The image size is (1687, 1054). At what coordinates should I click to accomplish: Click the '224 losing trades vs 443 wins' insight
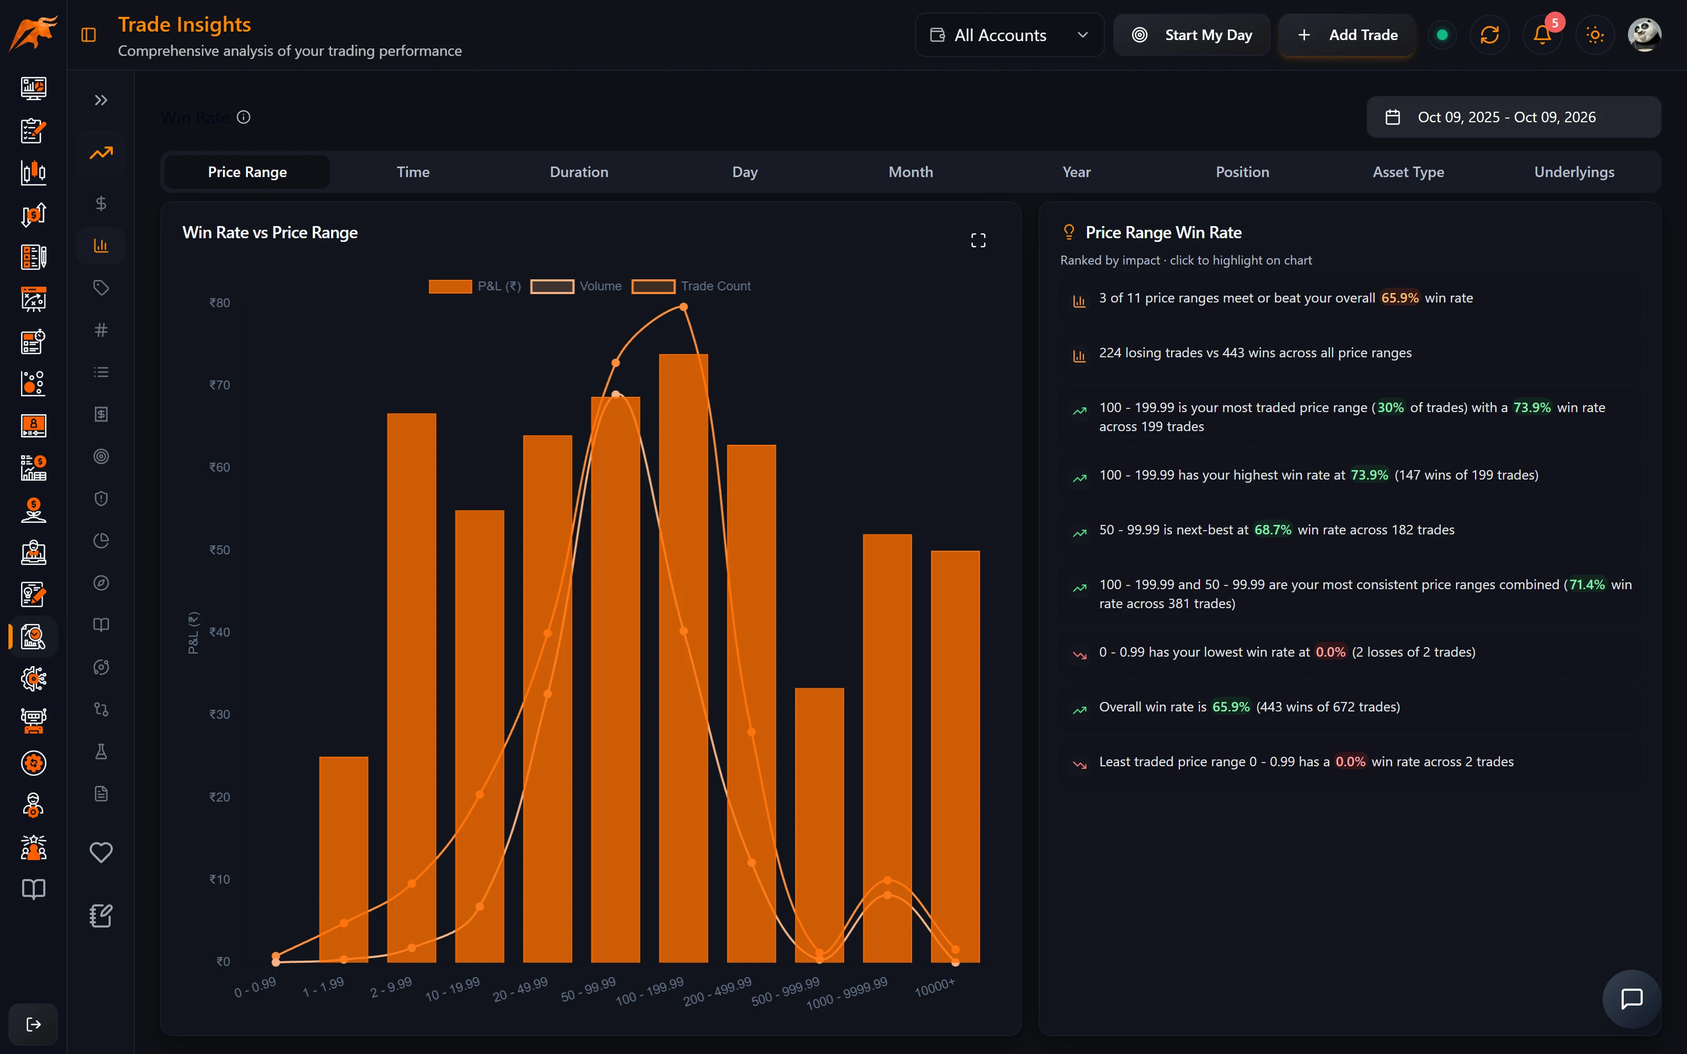pyautogui.click(x=1350, y=354)
